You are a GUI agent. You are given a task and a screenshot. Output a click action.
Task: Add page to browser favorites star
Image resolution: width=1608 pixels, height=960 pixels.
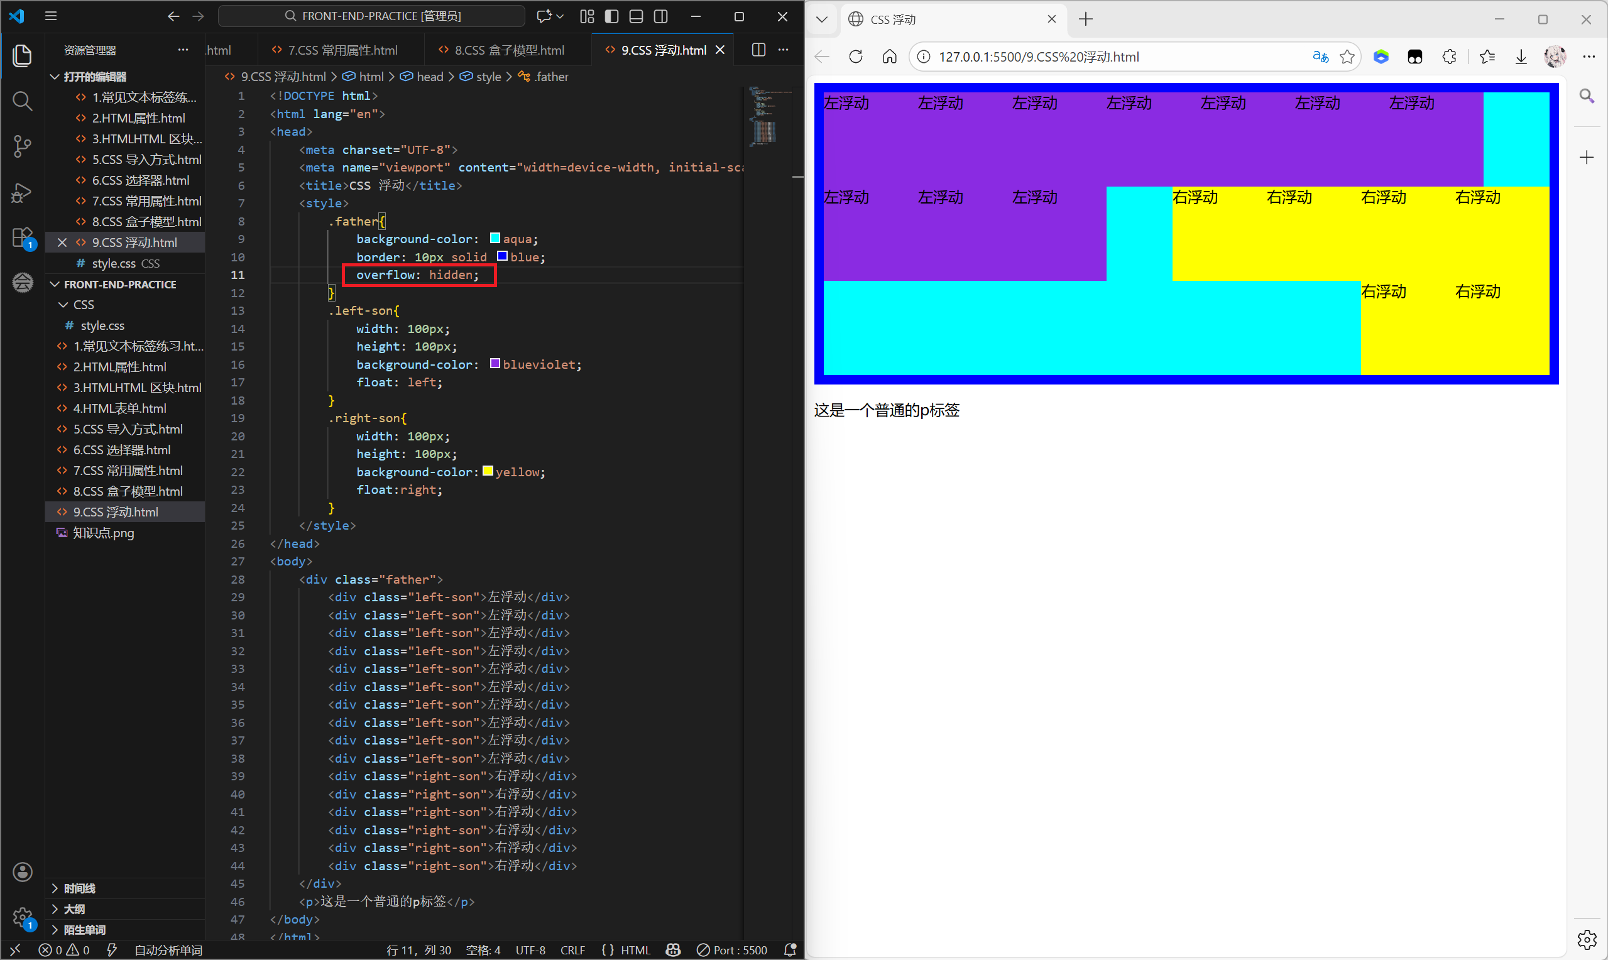tap(1347, 57)
